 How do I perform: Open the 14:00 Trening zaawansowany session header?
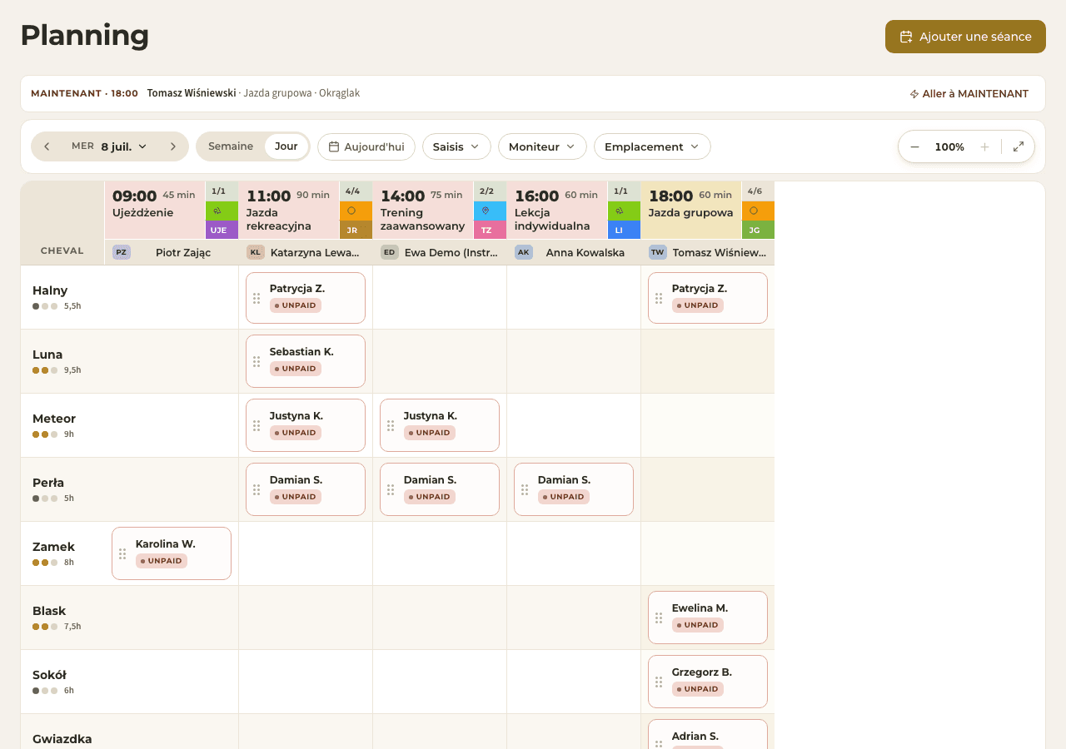pyautogui.click(x=423, y=211)
